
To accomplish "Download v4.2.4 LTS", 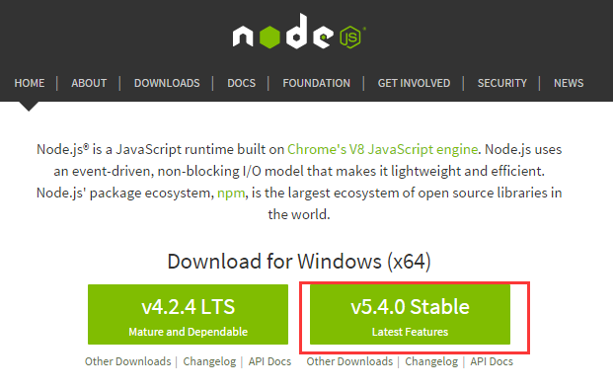I will pos(188,314).
